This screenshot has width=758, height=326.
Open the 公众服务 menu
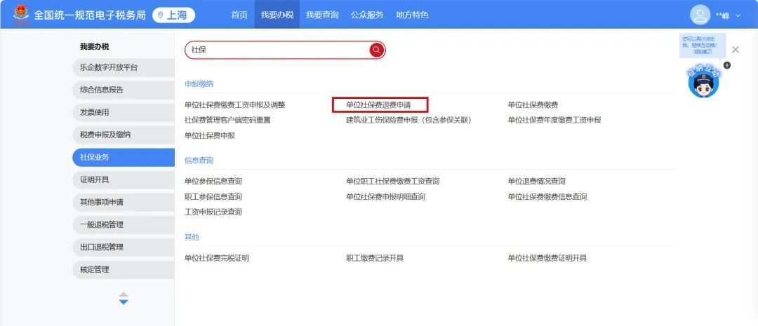coord(367,15)
